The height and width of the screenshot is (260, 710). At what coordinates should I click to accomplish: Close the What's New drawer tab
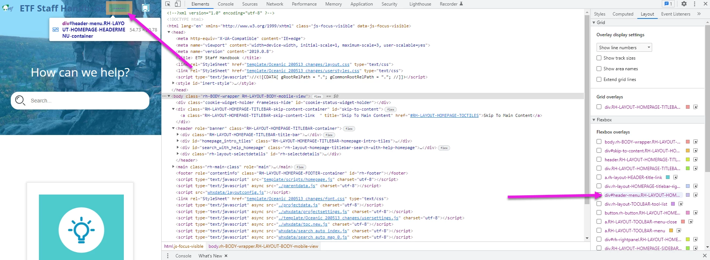tap(226, 256)
